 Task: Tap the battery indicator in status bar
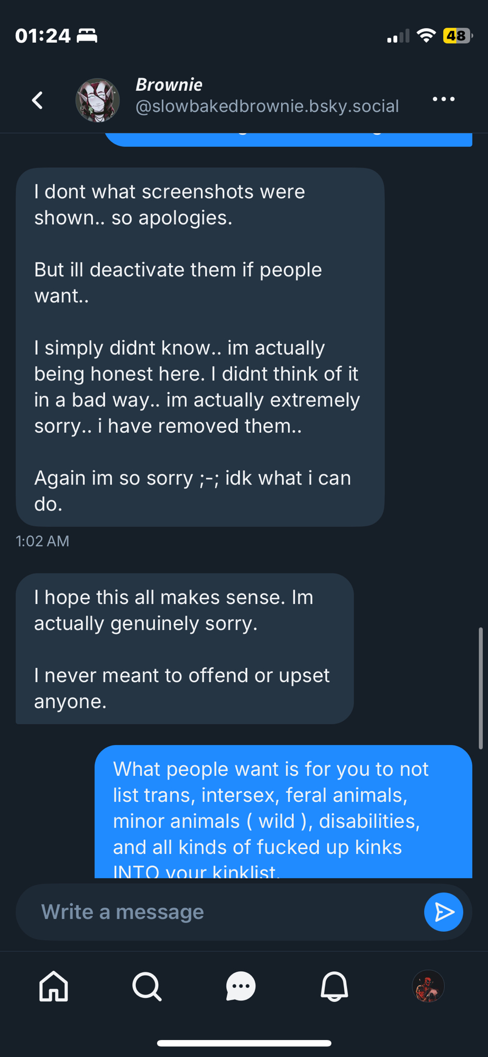click(457, 35)
